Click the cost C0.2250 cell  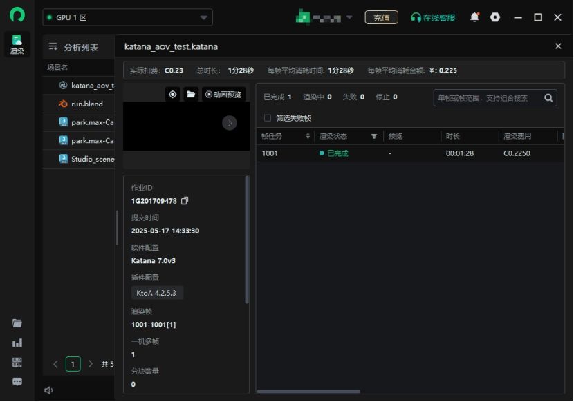pos(517,153)
